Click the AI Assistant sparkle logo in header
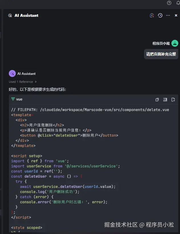This screenshot has height=234, width=180. 10,15
